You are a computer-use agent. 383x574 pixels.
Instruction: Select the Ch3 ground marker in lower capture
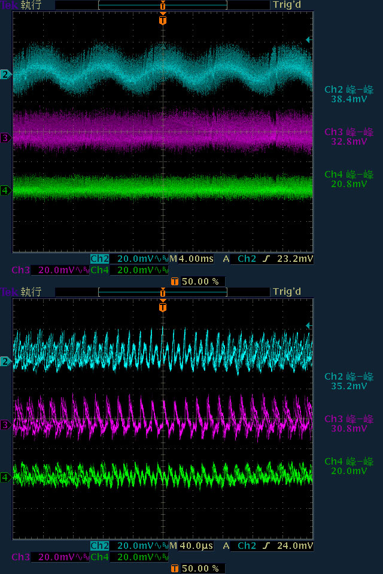[x=6, y=425]
